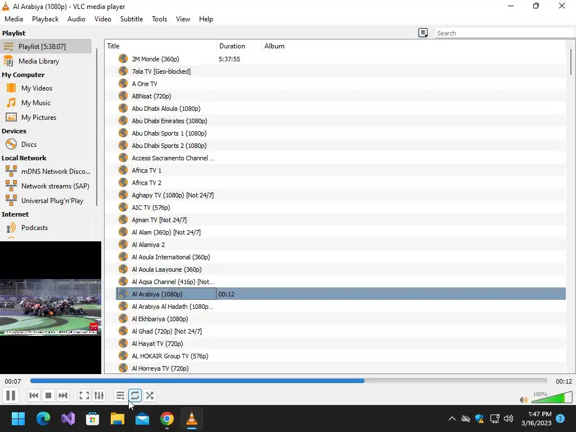This screenshot has width=576, height=432.
Task: Pause the playing stream
Action: coord(11,395)
